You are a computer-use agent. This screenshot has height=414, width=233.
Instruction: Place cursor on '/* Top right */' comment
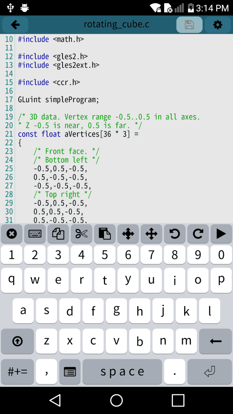(62, 194)
